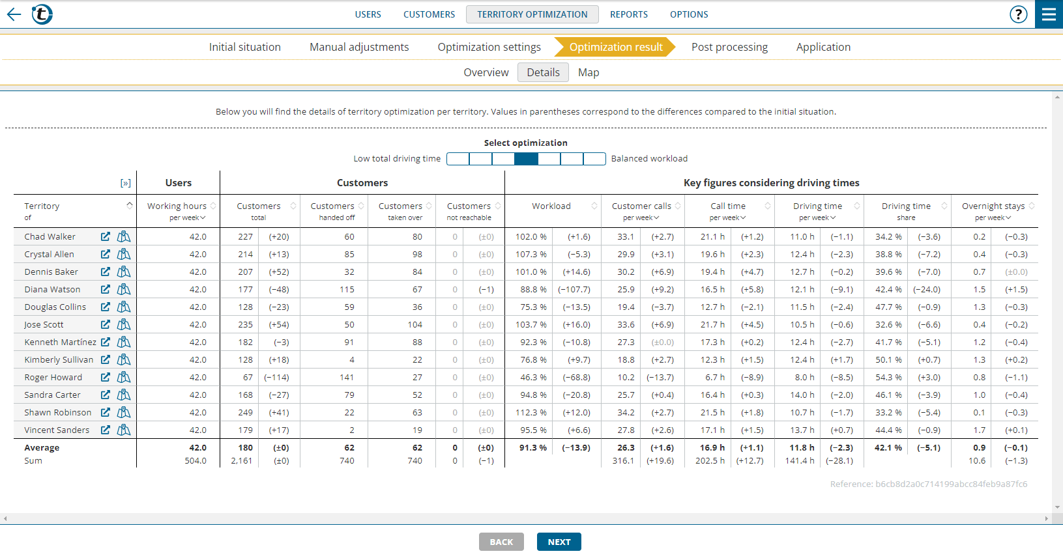Expand the table columns with the [»] control
Screen dimensions: 1063x558
coord(125,183)
